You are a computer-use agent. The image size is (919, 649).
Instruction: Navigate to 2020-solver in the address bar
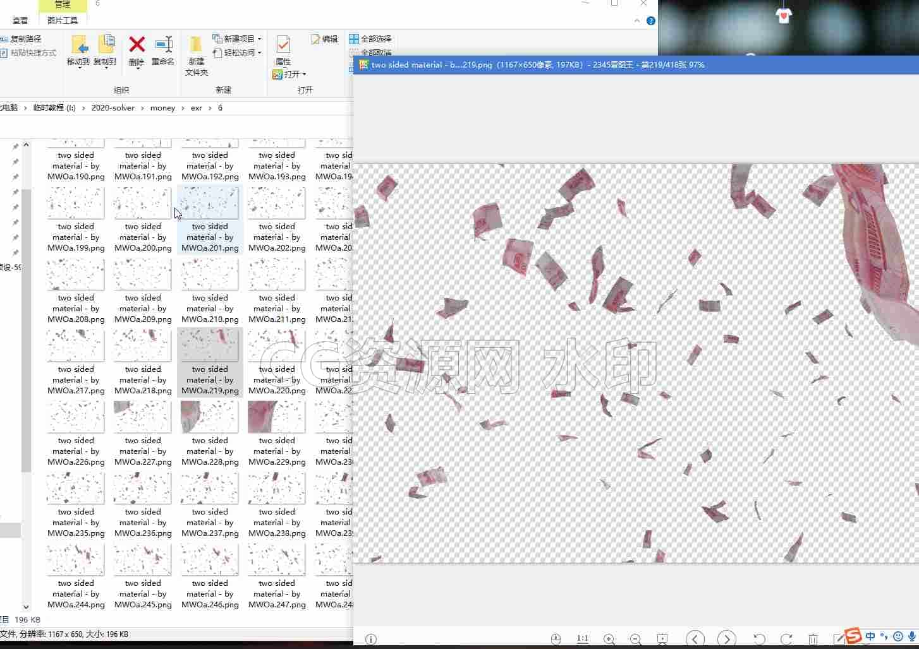pos(113,108)
